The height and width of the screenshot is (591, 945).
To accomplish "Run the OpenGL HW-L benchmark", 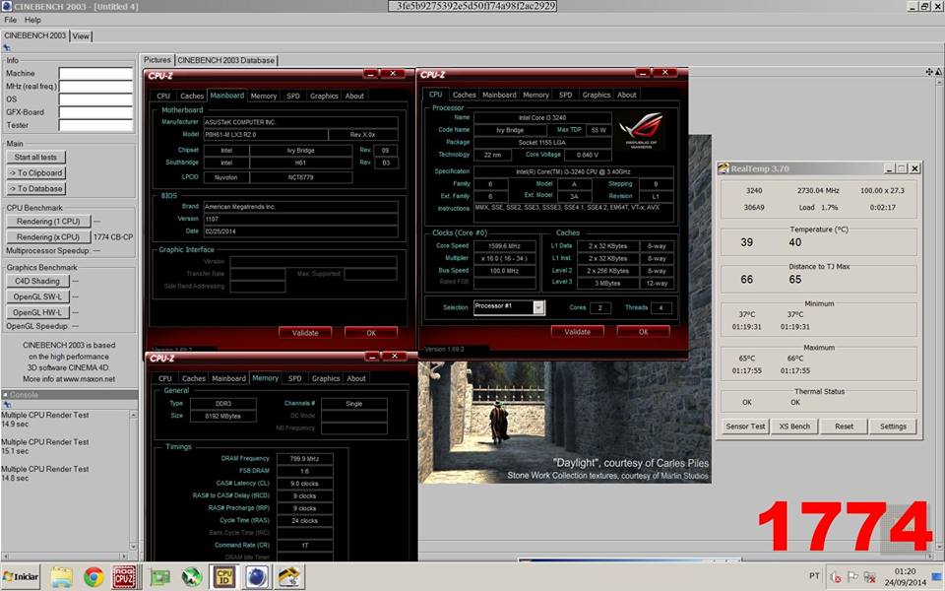I will click(x=37, y=312).
